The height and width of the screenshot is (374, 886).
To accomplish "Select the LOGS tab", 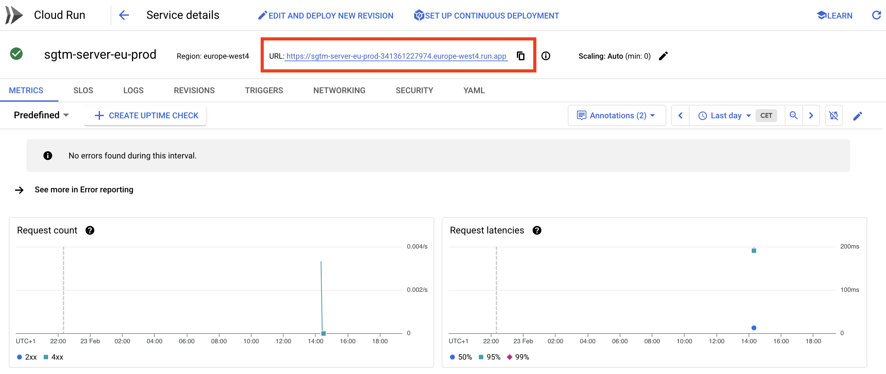I will coord(133,90).
